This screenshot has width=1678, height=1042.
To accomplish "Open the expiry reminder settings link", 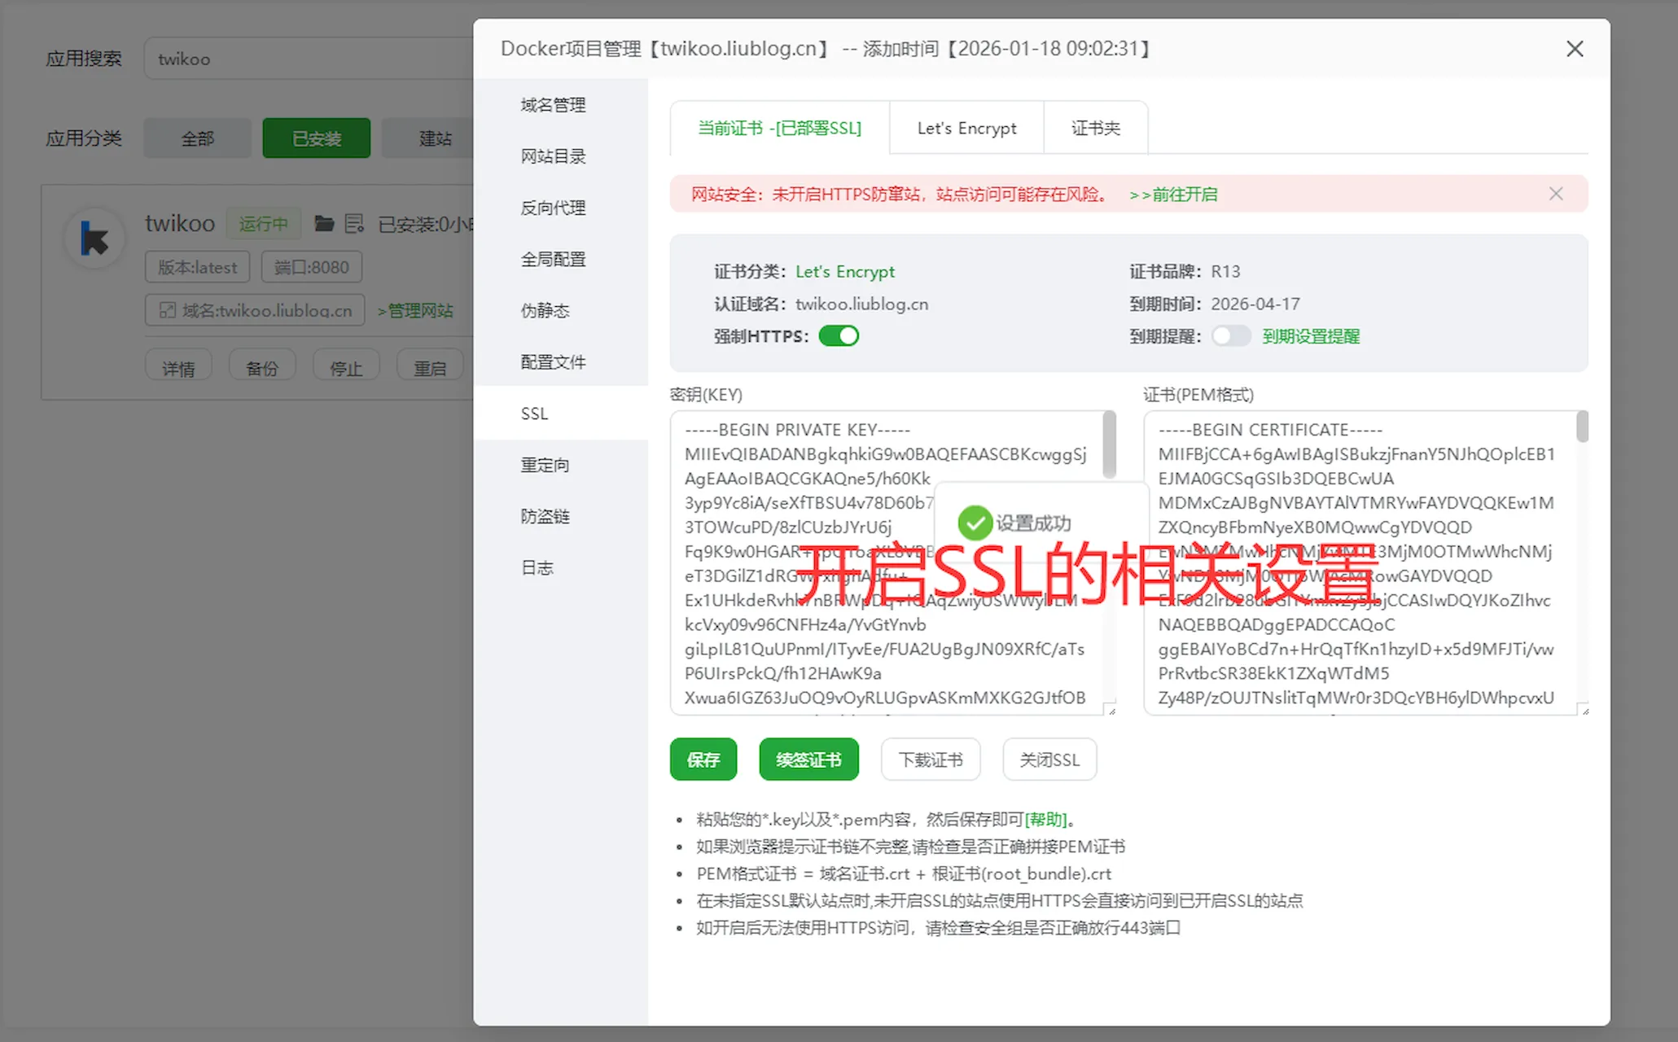I will pos(1310,336).
